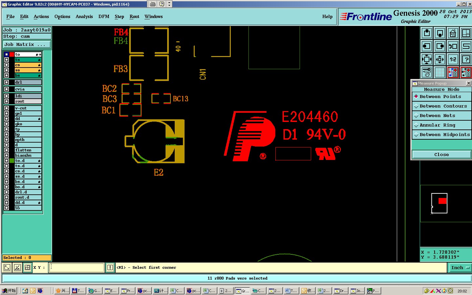Click the question mark help icon
The width and height of the screenshot is (472, 295).
(466, 59)
